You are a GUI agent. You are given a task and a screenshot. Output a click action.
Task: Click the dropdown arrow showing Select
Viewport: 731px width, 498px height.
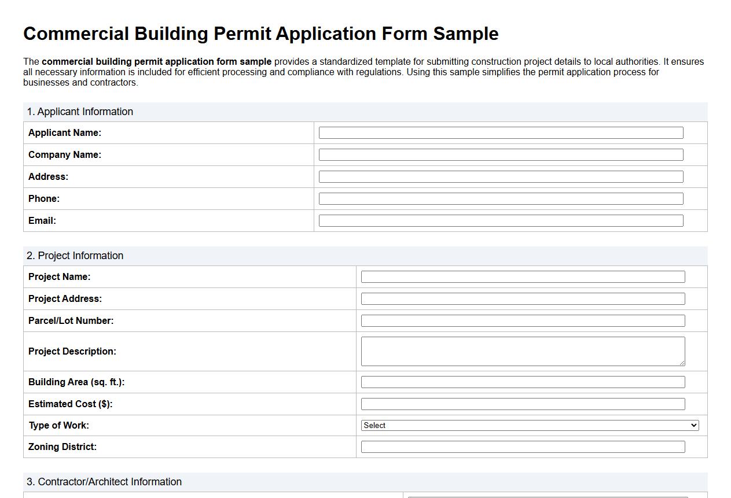pos(693,425)
